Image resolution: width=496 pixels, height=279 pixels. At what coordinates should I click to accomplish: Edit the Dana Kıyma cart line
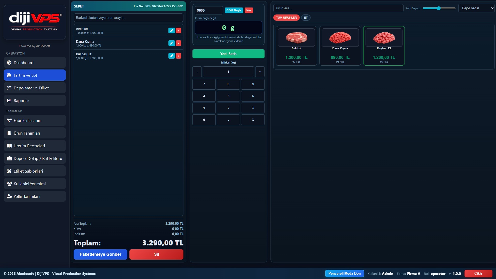172,43
